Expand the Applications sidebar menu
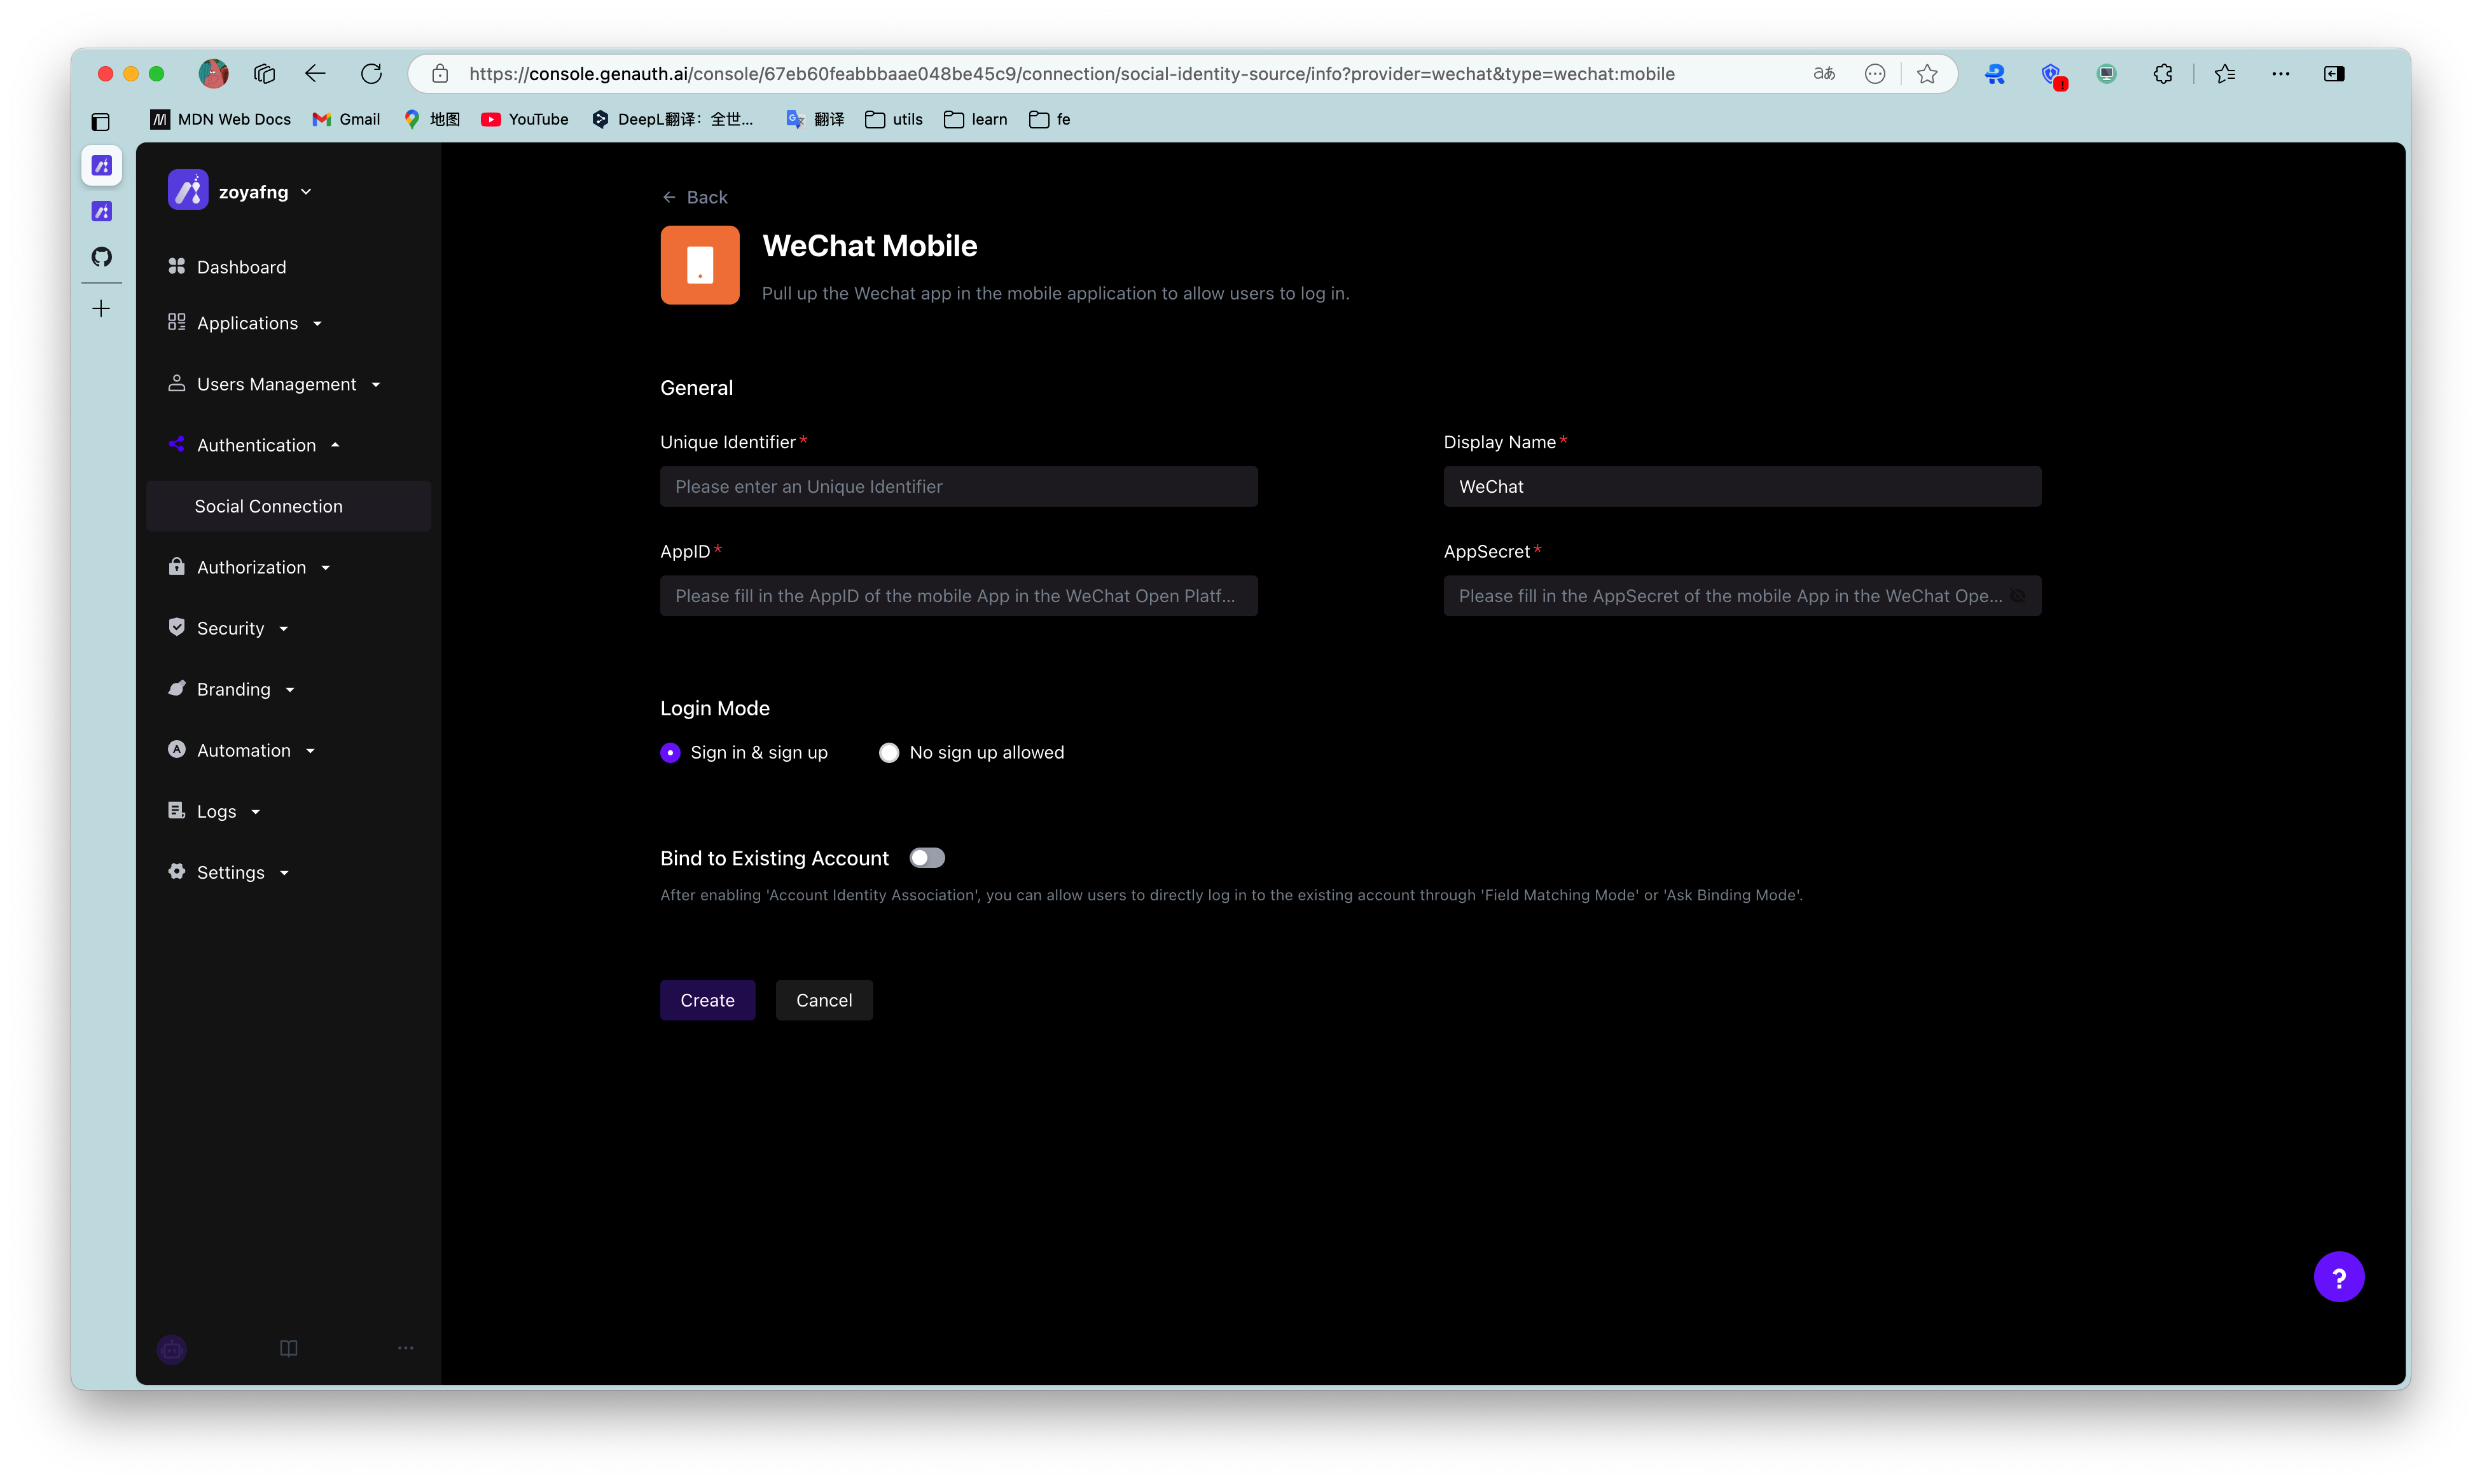 tap(247, 323)
